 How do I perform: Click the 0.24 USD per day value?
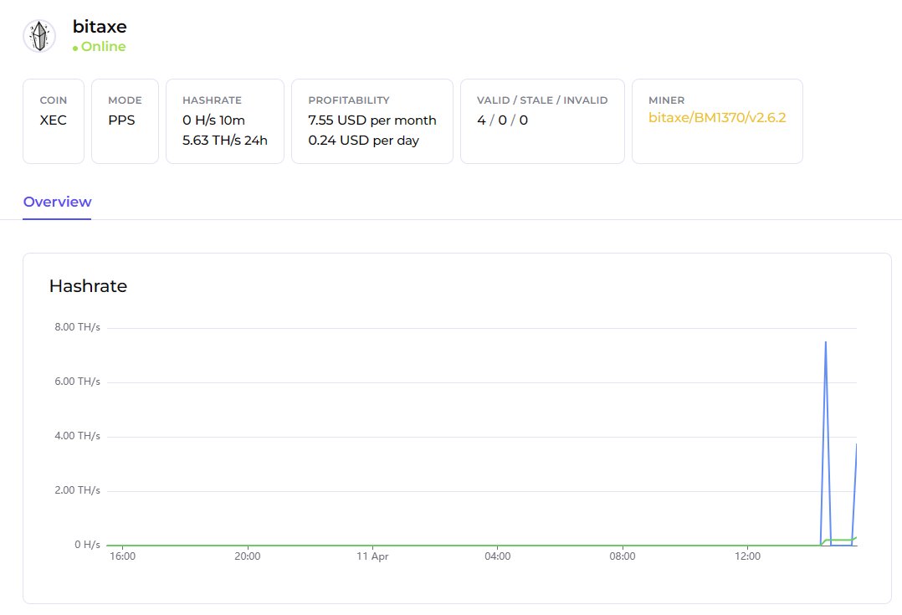coord(363,141)
